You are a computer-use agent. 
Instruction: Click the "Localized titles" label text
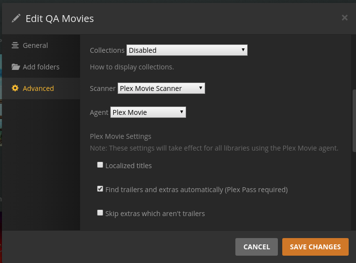click(x=128, y=166)
